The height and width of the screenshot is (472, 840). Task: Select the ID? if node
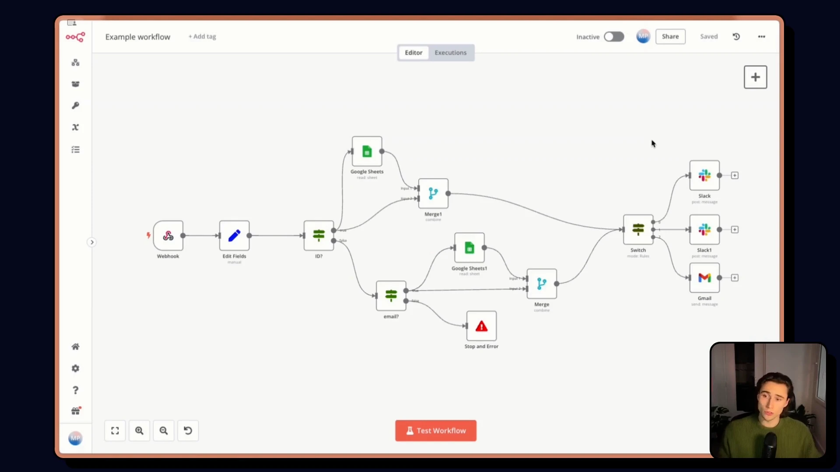point(319,236)
